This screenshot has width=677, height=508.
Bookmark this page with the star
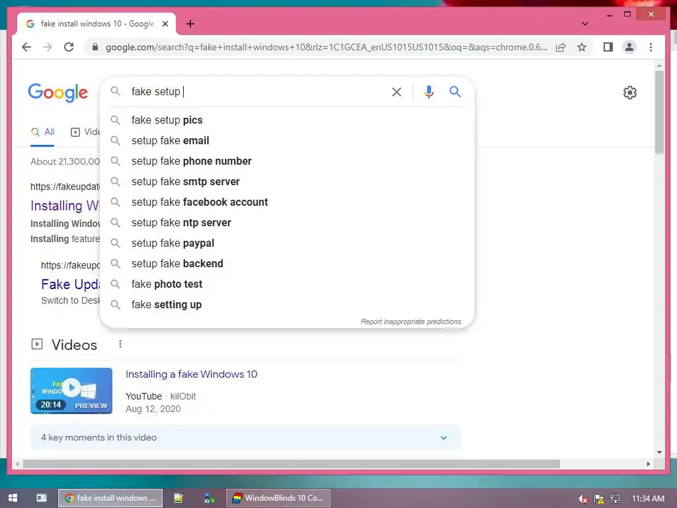[582, 47]
